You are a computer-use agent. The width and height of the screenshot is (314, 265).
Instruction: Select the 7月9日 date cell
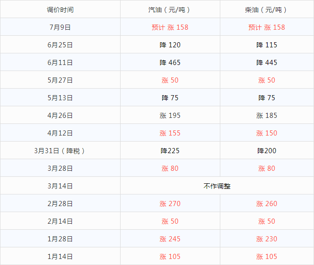pyautogui.click(x=60, y=27)
